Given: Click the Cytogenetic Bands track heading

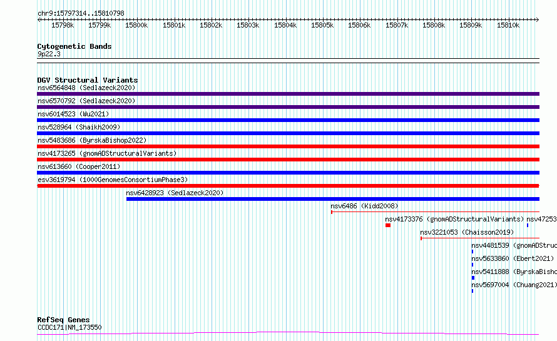Looking at the screenshot, I should [x=74, y=46].
